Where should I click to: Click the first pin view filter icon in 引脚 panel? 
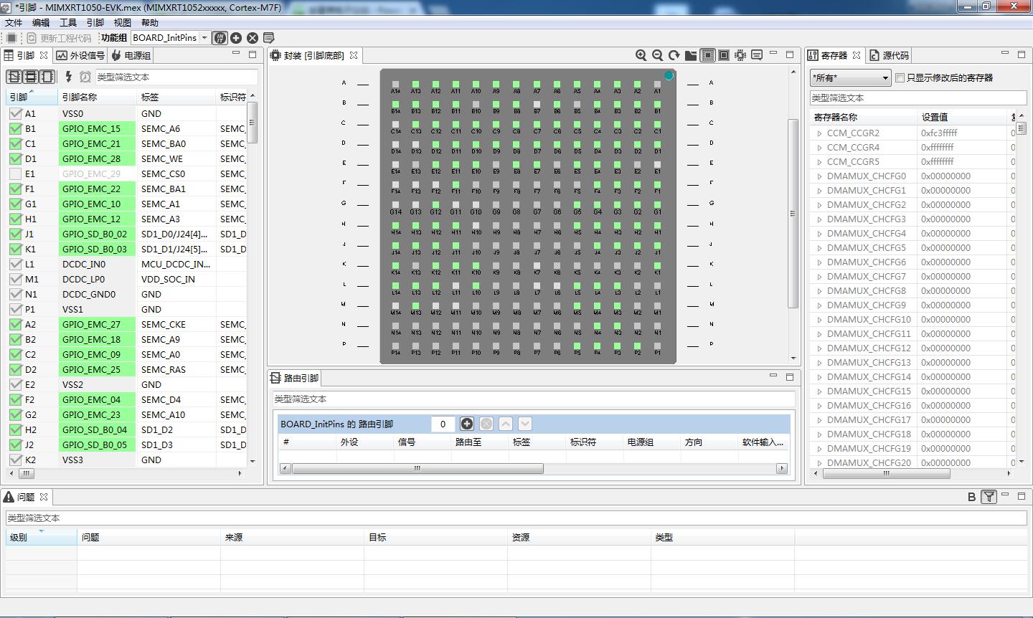[14, 77]
